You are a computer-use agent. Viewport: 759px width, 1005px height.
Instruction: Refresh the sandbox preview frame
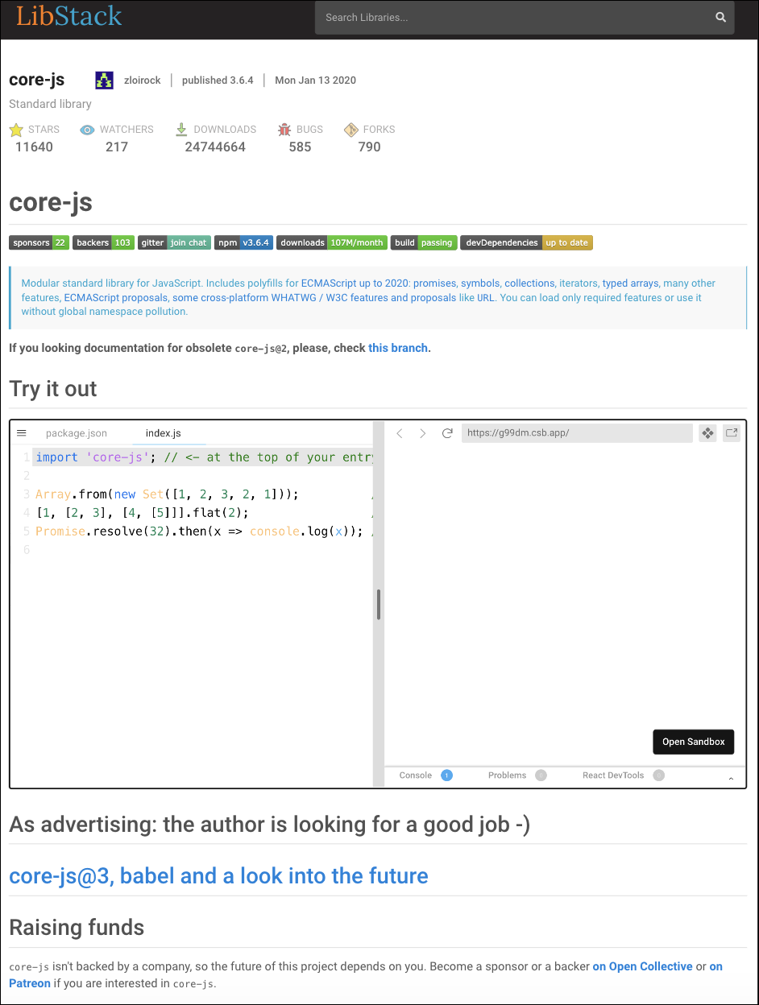[447, 432]
